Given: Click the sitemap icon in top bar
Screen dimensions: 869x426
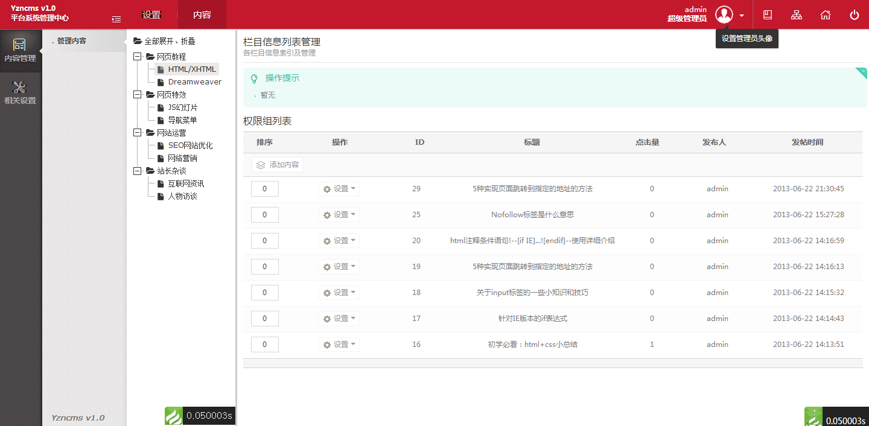Looking at the screenshot, I should tap(797, 14).
